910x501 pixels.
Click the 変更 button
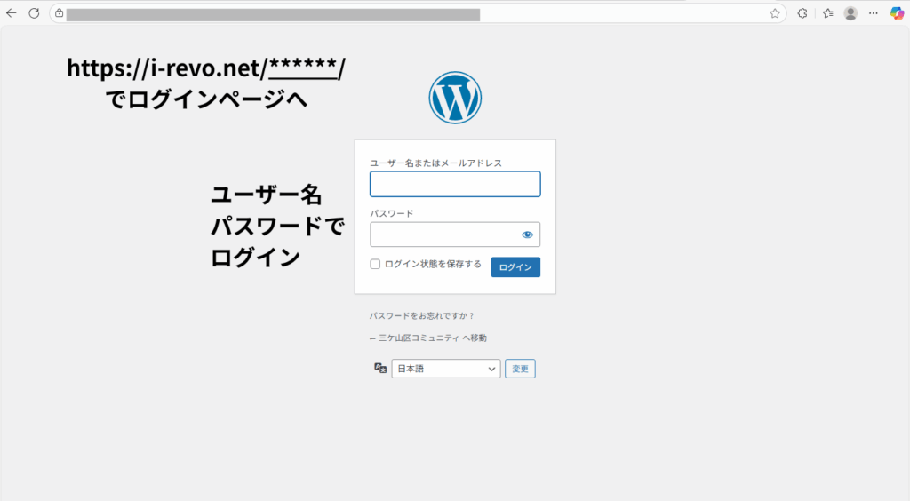coord(520,369)
